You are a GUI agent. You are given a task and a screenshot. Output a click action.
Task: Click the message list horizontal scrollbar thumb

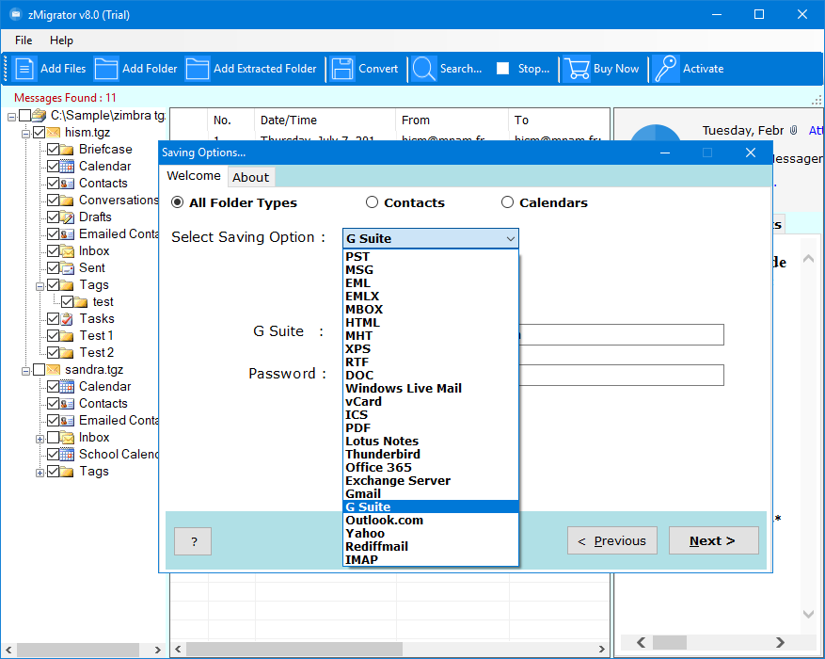click(294, 649)
